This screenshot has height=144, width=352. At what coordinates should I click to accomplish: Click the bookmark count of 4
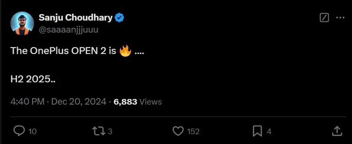pos(269,131)
